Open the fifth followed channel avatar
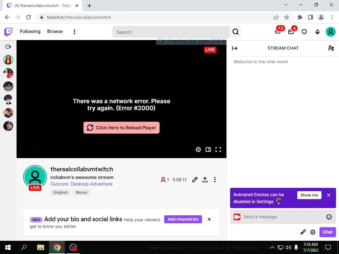339x254 pixels. point(8,113)
